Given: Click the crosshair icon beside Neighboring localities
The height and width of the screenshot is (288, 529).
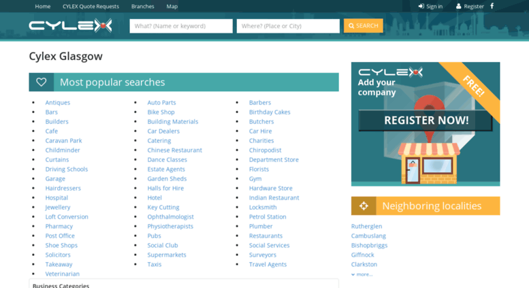Looking at the screenshot, I should tap(364, 206).
